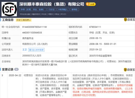Viewport: 135px width, 98px height.
Task: Open the 曾用名 tag
Action: coord(74,10)
